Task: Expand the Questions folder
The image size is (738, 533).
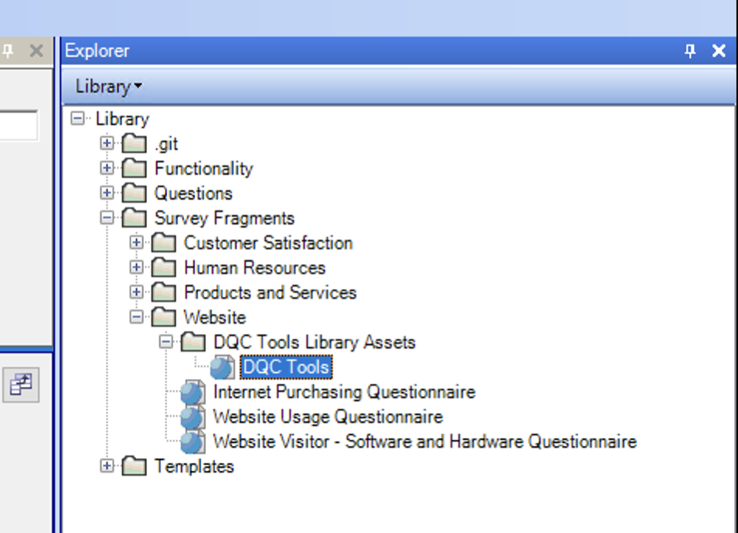Action: pyautogui.click(x=107, y=193)
